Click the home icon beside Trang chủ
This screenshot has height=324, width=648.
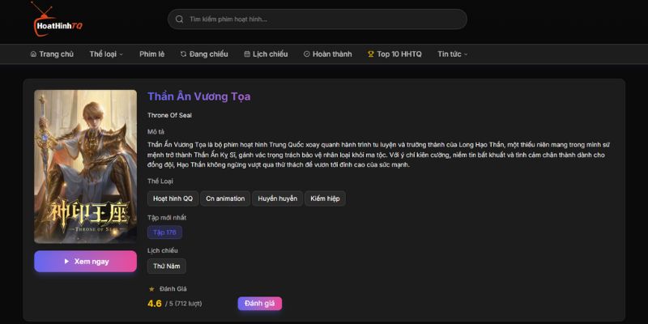[x=33, y=54]
